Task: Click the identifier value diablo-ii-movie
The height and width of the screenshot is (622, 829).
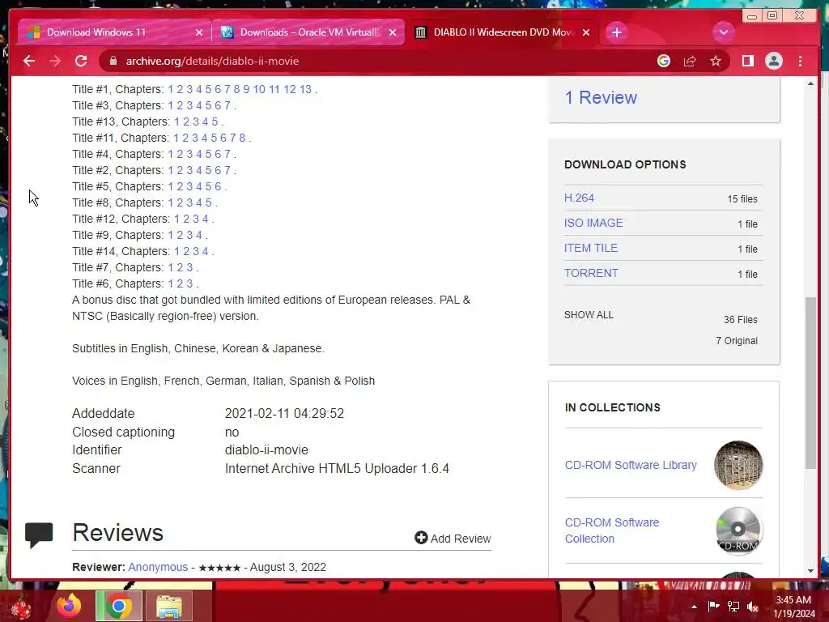Action: (266, 450)
